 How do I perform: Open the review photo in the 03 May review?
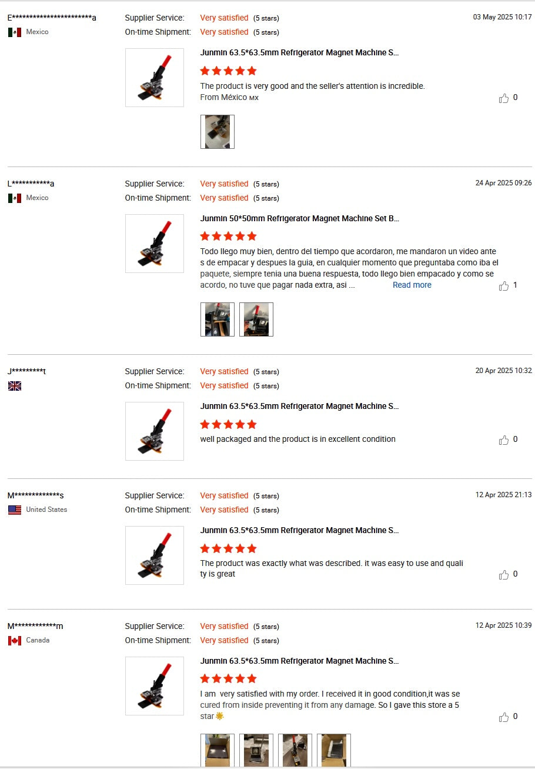click(218, 132)
